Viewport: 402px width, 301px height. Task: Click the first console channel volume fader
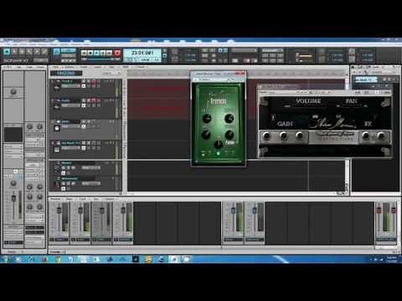[x=59, y=211]
